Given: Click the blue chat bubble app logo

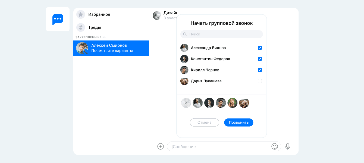Looking at the screenshot, I should pos(58,19).
